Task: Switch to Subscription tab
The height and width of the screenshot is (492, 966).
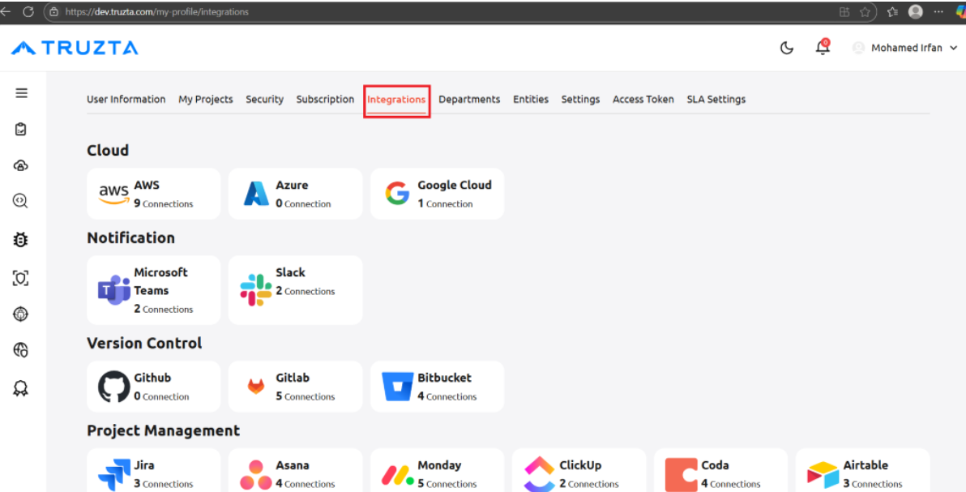Action: click(x=325, y=99)
